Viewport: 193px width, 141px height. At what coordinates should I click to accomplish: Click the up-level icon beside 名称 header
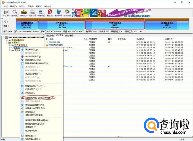click(x=47, y=39)
